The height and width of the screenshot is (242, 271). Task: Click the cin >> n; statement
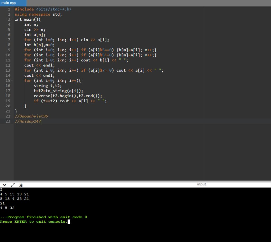pyautogui.click(x=35, y=30)
